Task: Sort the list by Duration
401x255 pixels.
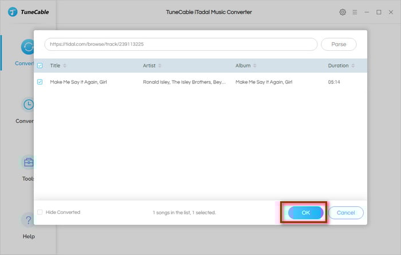Action: (x=353, y=66)
